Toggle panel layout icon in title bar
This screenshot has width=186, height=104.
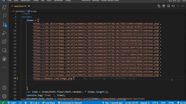pos(174,1)
